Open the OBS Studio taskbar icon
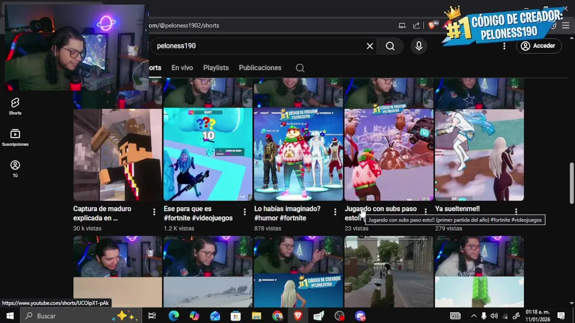 coord(340,316)
